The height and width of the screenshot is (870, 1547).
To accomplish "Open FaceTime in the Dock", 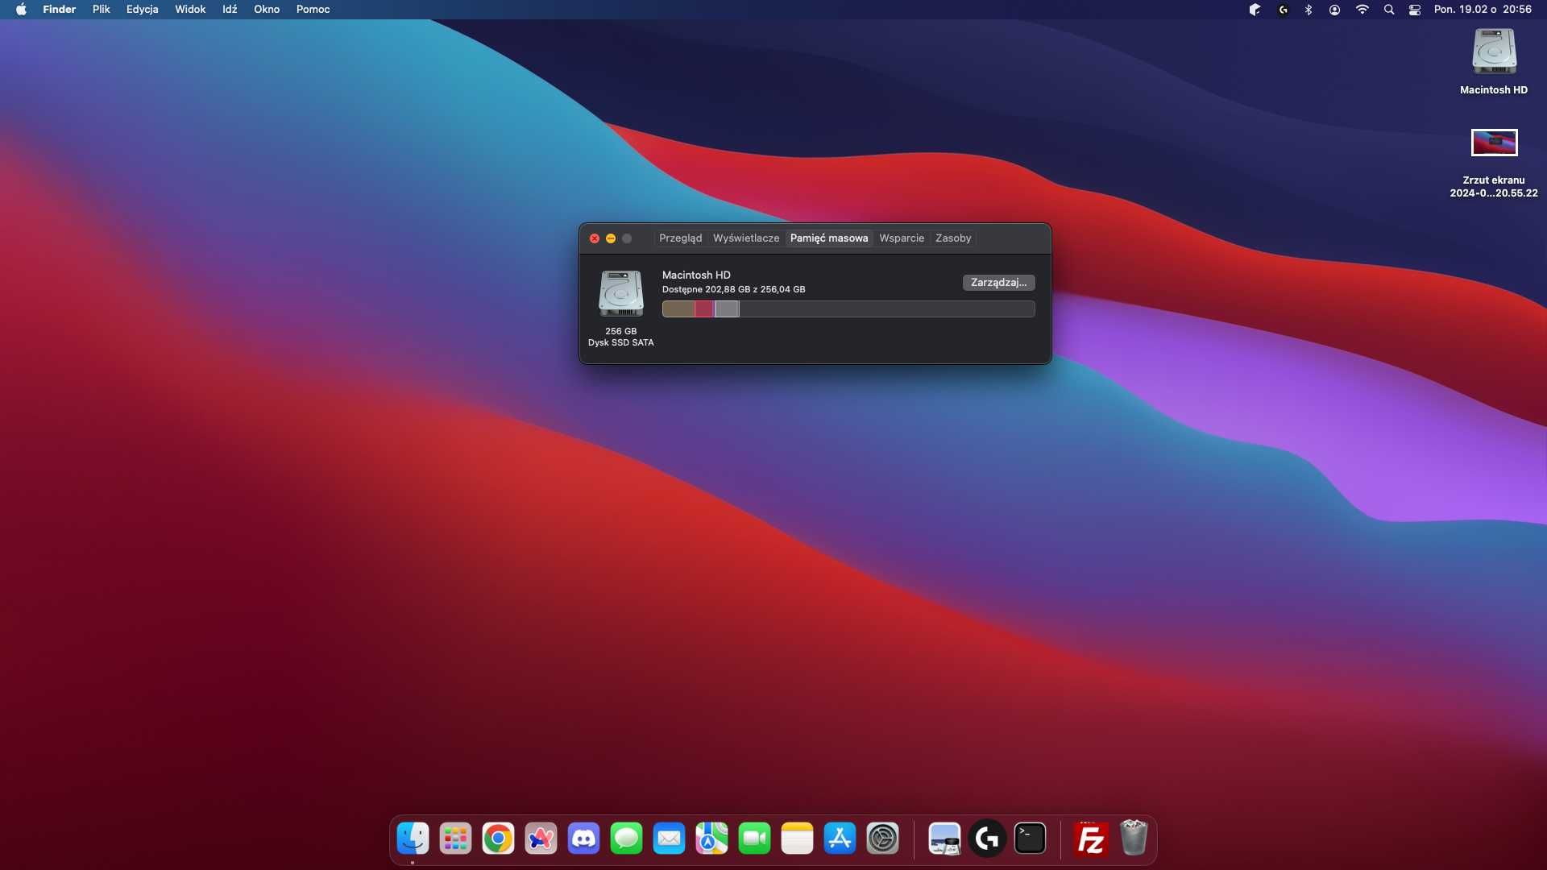I will tap(754, 839).
